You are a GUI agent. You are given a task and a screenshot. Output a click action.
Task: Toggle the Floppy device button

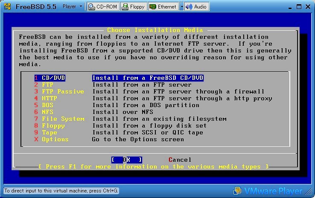click(x=133, y=6)
